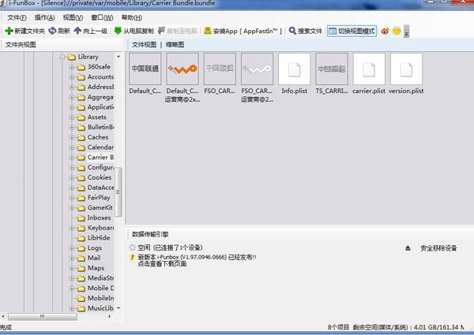Screen dimensions: 474x335
Task: Click the green plus New Folder icon
Action: click(9, 31)
